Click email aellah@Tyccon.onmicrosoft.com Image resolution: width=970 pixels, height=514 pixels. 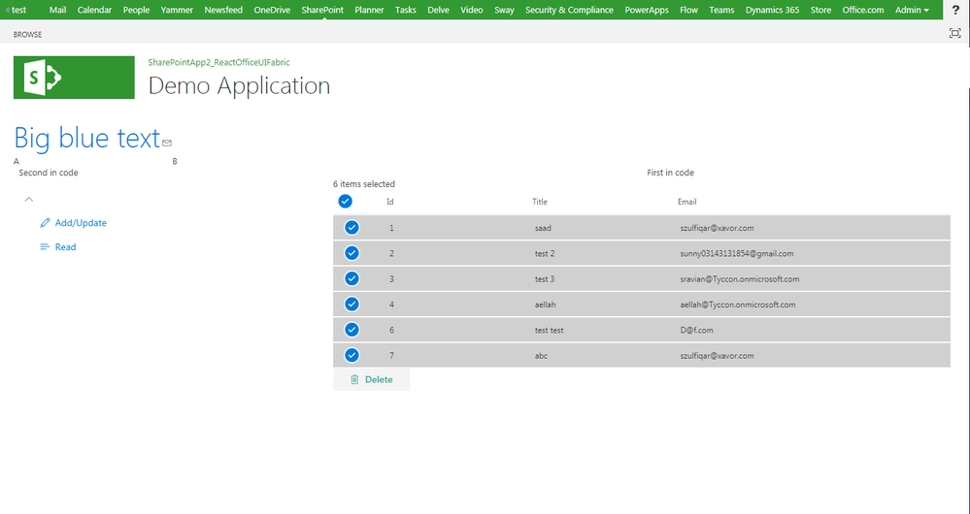[737, 305]
